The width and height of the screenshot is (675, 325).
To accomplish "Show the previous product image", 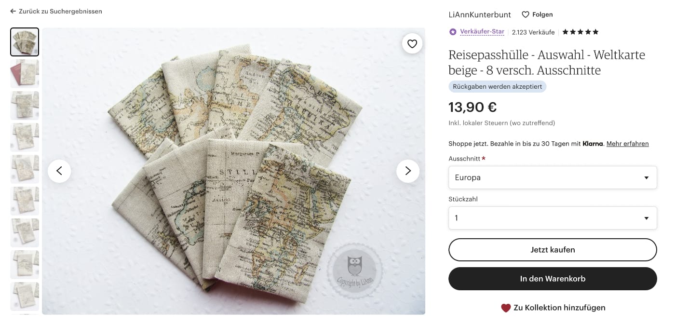I will [59, 171].
